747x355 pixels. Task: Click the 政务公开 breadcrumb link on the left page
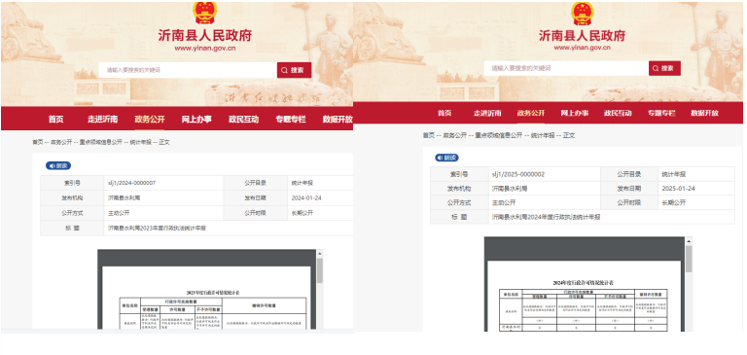coord(61,142)
